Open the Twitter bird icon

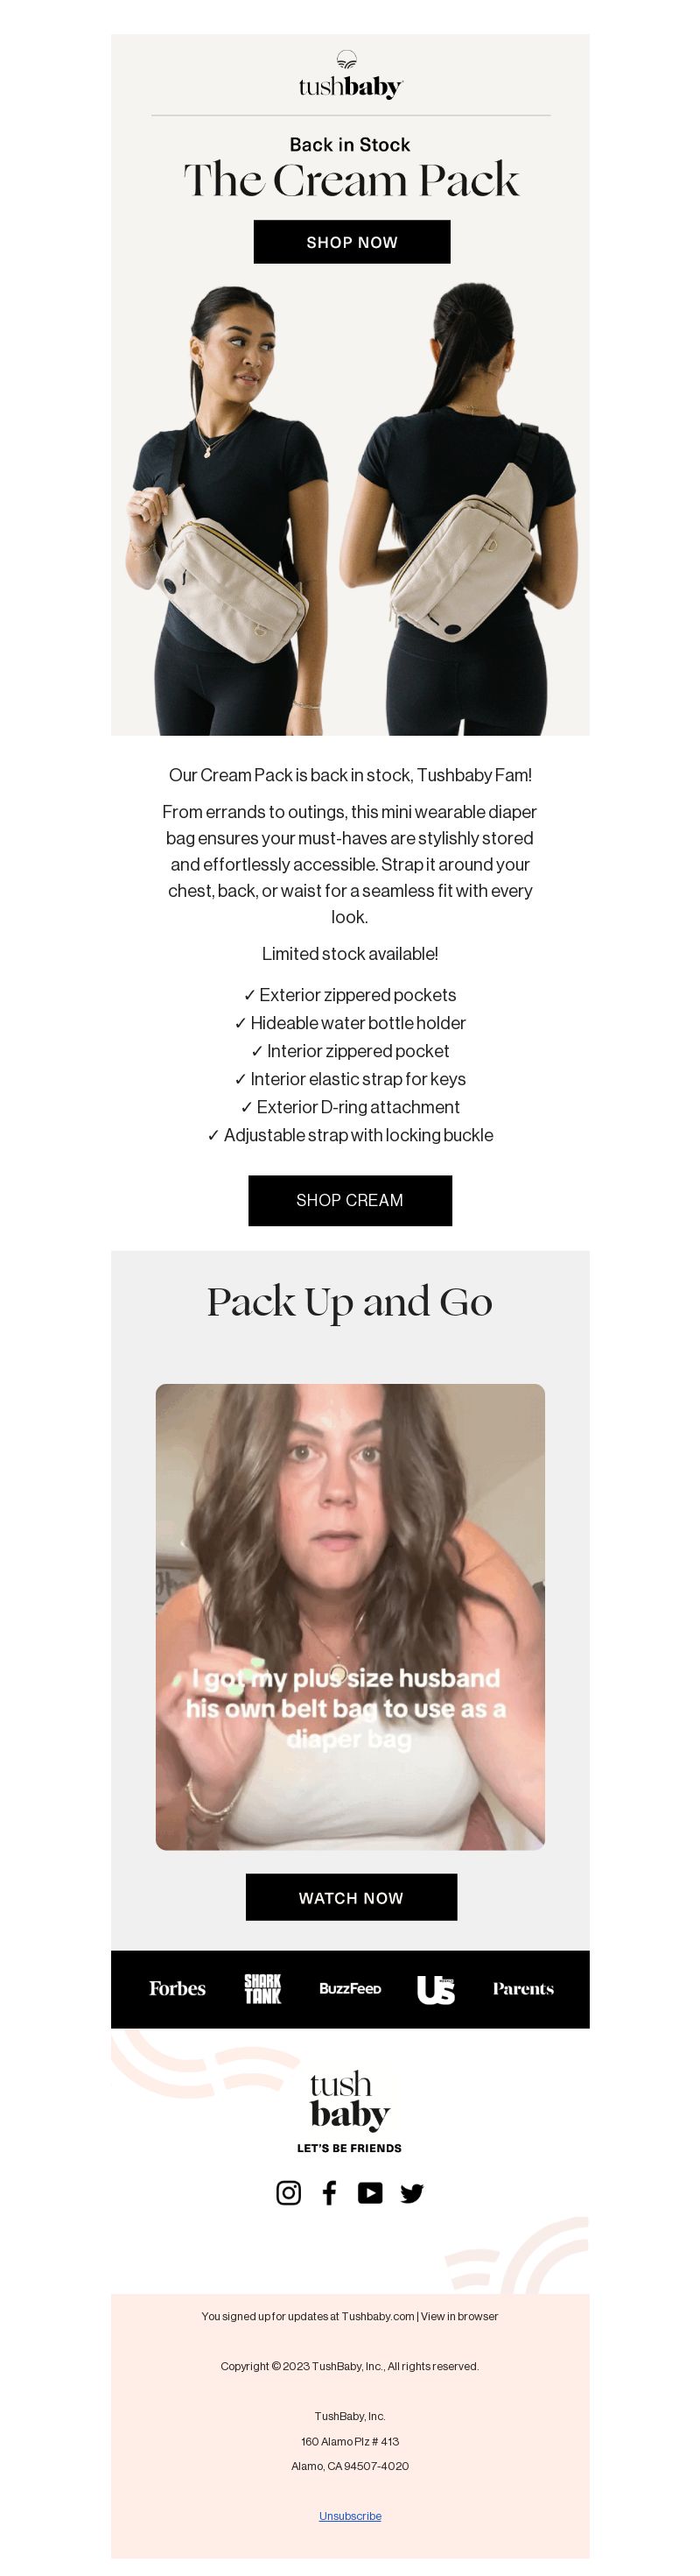coord(411,2193)
